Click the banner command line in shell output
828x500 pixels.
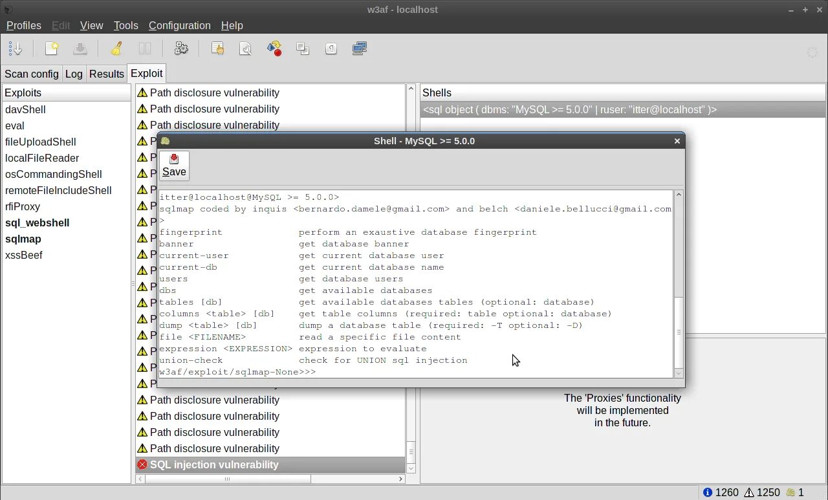tap(284, 244)
